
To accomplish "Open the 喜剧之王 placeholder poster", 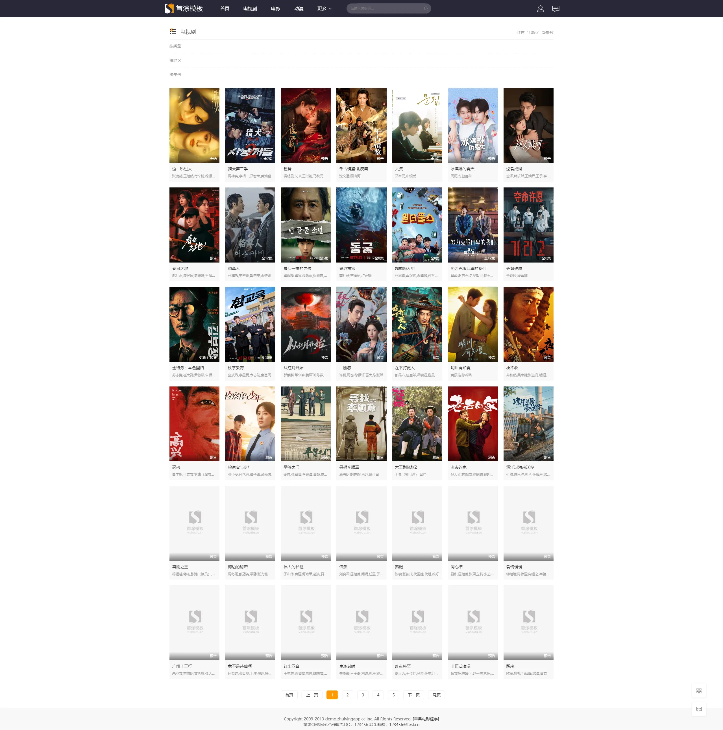I will 194,523.
